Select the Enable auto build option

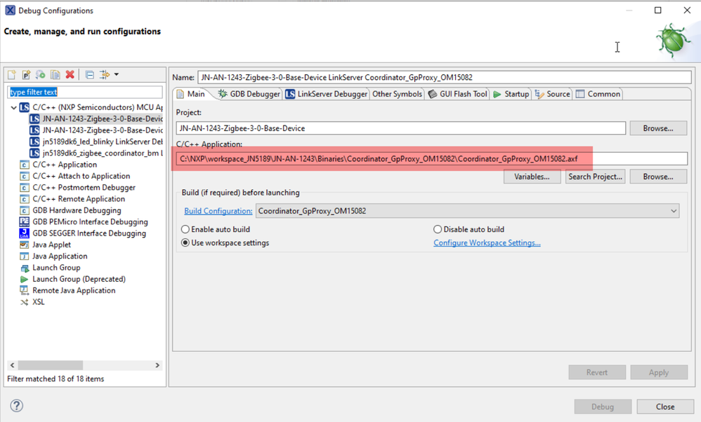[x=185, y=229]
